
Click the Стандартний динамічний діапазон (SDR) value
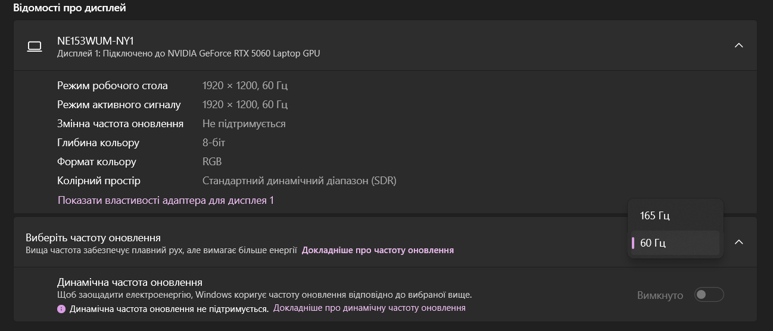click(x=299, y=181)
